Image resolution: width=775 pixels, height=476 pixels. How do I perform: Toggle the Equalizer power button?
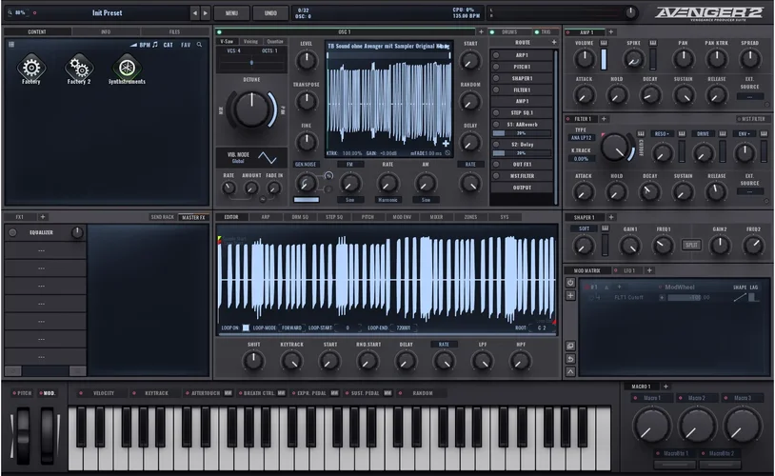pos(12,232)
